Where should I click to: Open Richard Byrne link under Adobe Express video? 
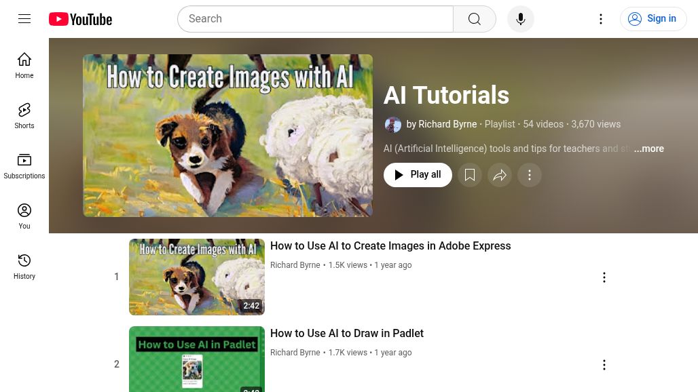295,265
